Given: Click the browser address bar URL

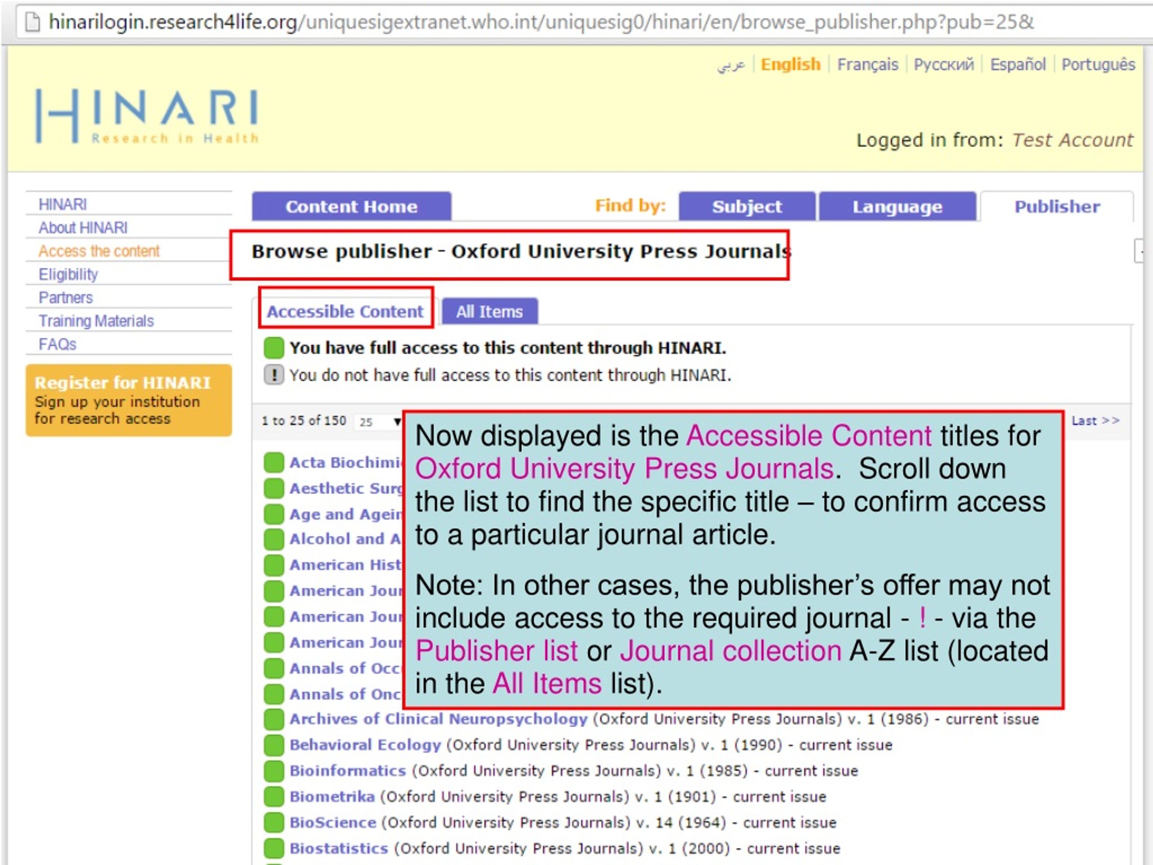Looking at the screenshot, I should point(541,22).
